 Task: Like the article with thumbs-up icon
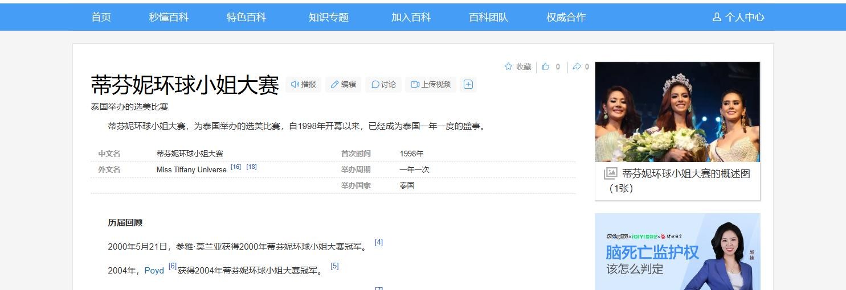pyautogui.click(x=546, y=67)
